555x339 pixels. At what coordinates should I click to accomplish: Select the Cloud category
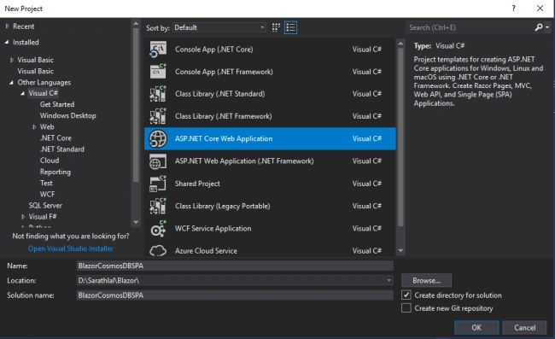(50, 161)
